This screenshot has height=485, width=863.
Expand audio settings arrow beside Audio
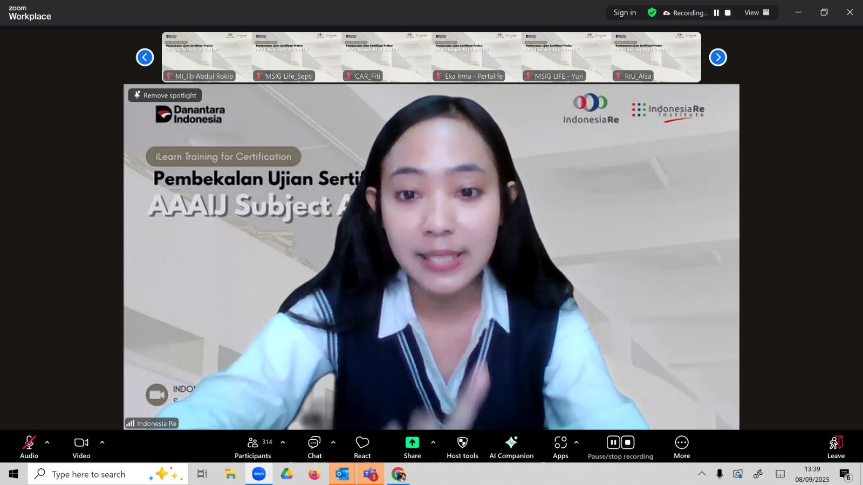point(47,442)
